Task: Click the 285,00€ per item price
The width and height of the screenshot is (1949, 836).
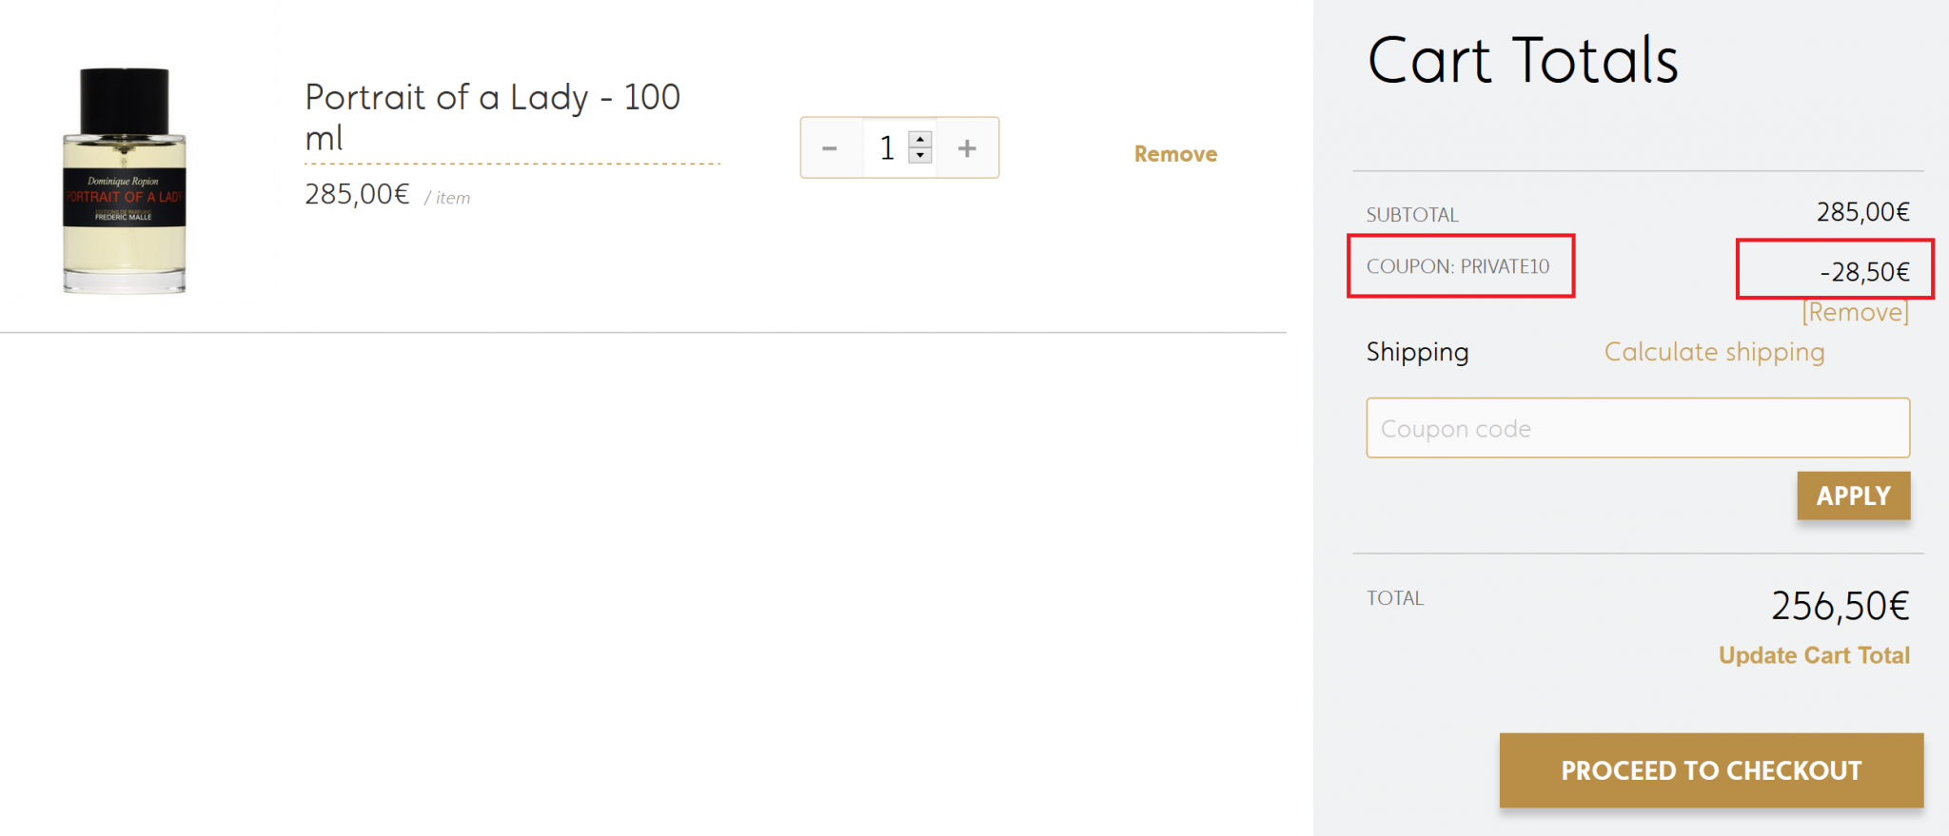Action: coord(357,195)
